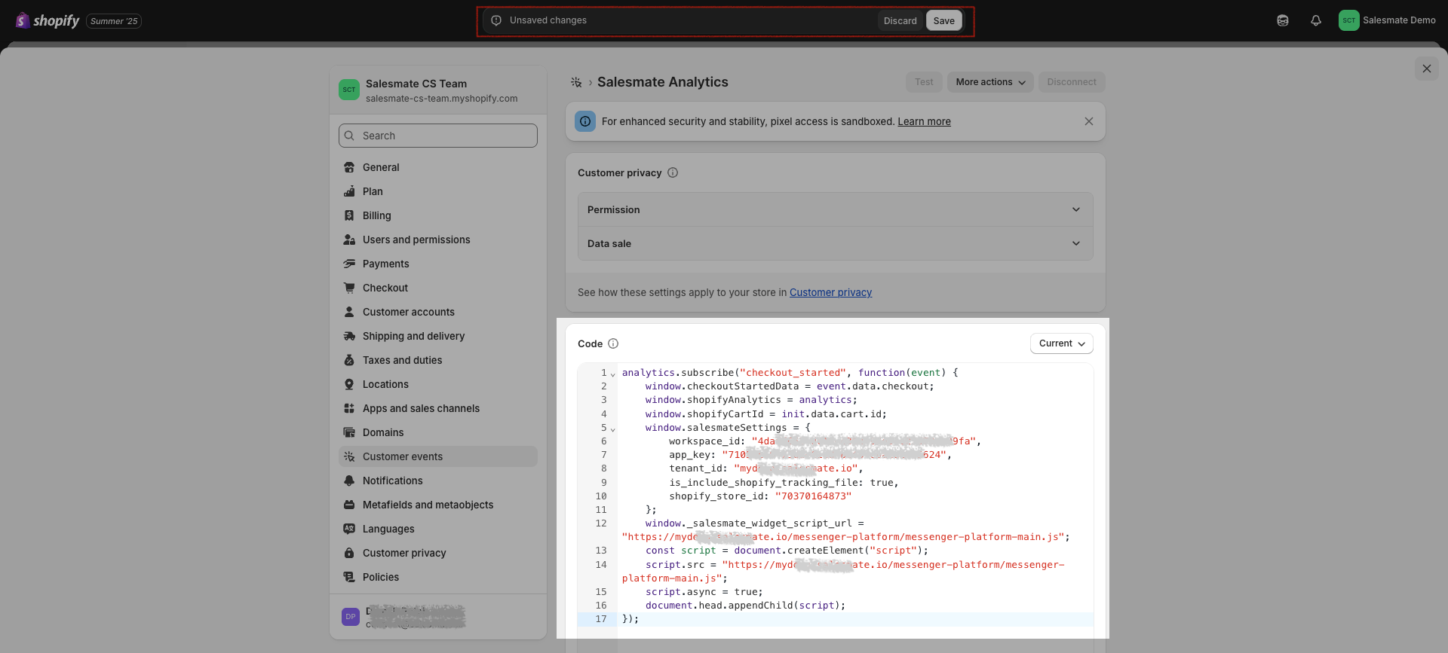Click the Users and permissions icon
This screenshot has height=653, width=1448.
tap(349, 240)
